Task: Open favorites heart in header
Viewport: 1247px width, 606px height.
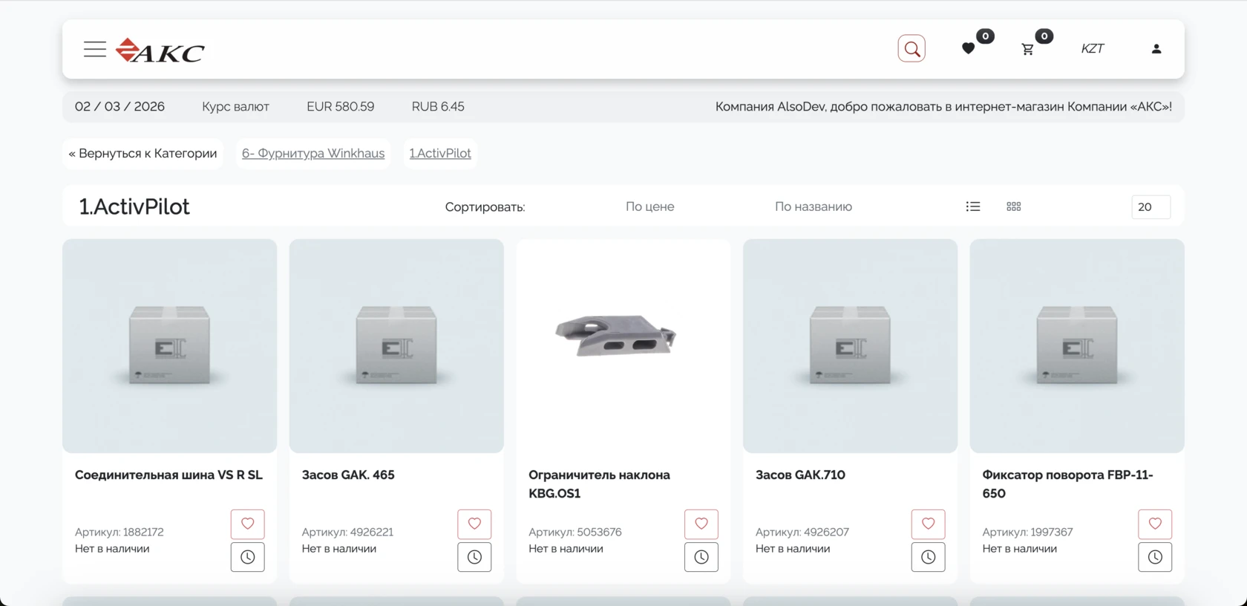Action: tap(968, 48)
